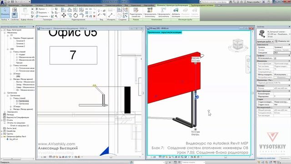The height and width of the screenshot is (164, 291).
Task: Close the Project Browser panel
Action: tap(33, 27)
